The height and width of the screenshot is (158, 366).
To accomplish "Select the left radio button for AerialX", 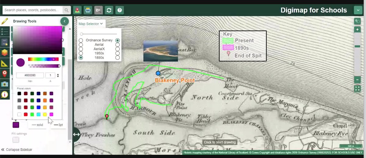I will (81, 49).
